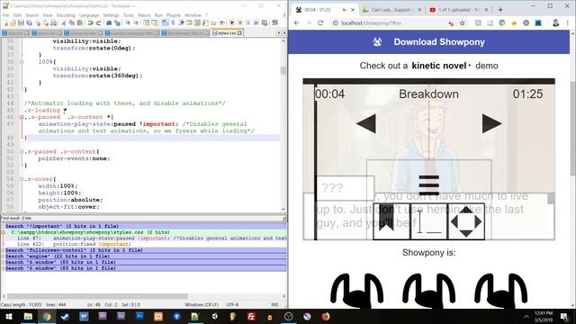The height and width of the screenshot is (324, 576).
Task: Collapse the fold at line 46
Action: [22, 117]
